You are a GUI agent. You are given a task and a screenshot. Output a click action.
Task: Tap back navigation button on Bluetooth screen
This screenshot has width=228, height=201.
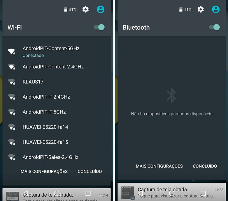click(140, 193)
